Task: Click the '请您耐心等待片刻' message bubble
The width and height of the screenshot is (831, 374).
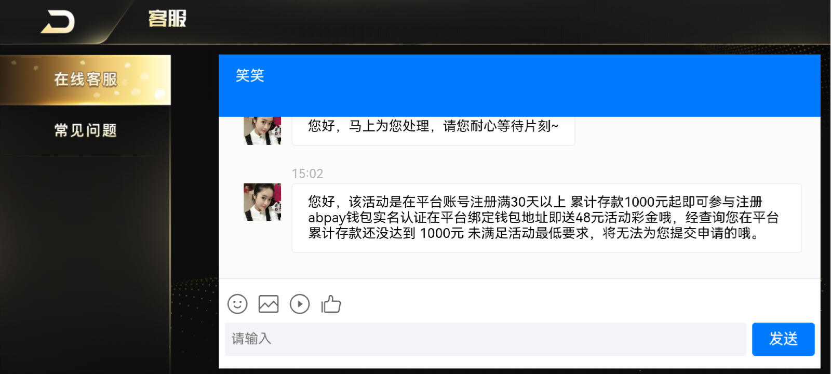Action: tap(433, 131)
